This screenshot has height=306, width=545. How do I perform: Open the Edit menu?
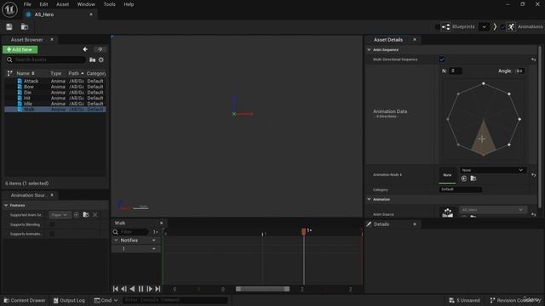[x=43, y=4]
